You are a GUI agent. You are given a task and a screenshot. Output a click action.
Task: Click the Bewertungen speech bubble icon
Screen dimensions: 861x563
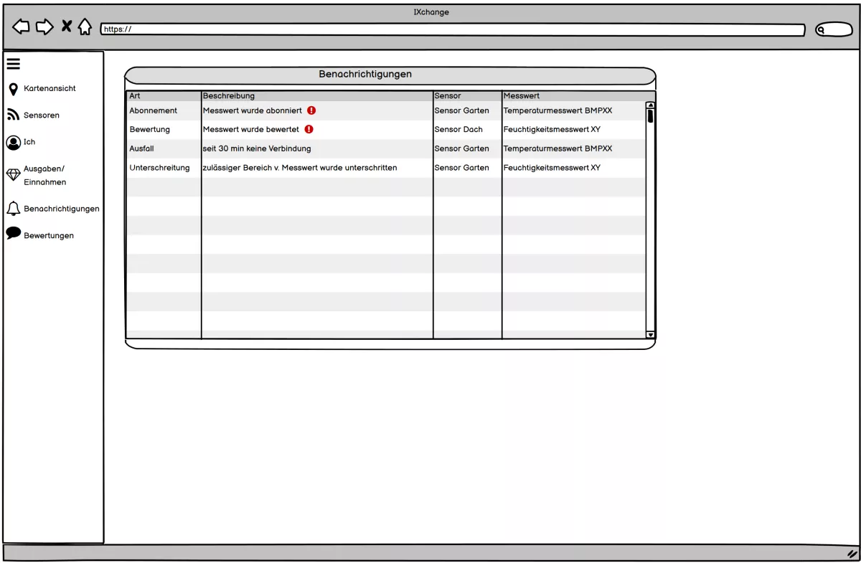pos(13,234)
